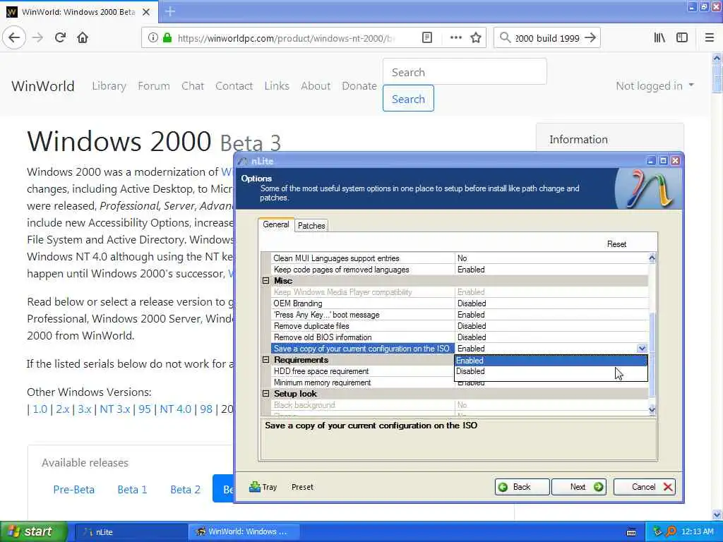Click the red X Cancel icon in nLite
Screen dimensions: 723x542
tap(668, 487)
